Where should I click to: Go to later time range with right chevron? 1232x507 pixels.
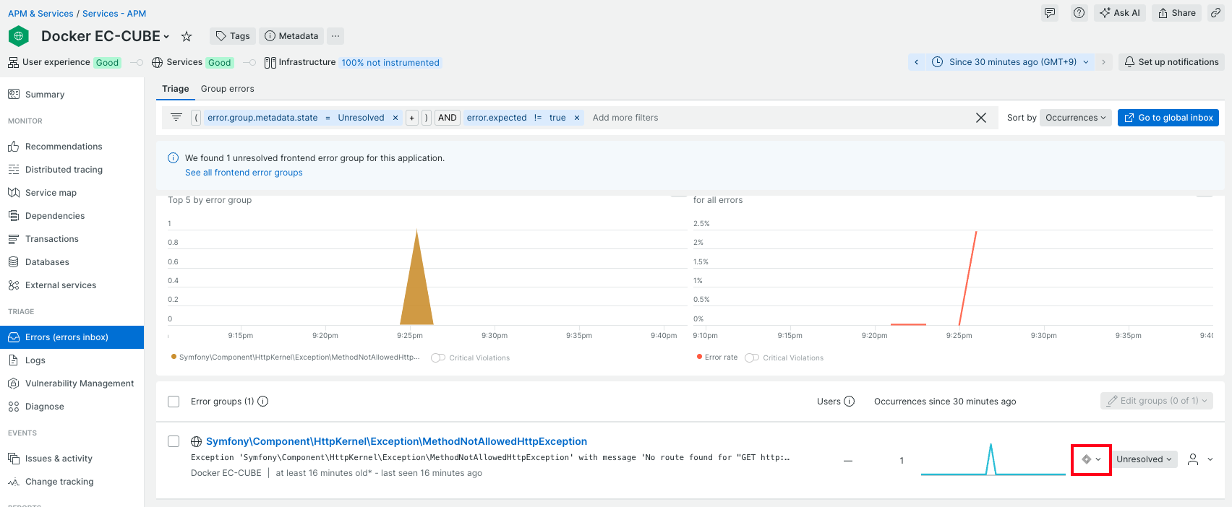1103,62
